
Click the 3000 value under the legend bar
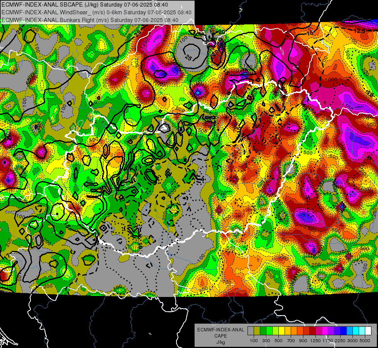[353, 341]
